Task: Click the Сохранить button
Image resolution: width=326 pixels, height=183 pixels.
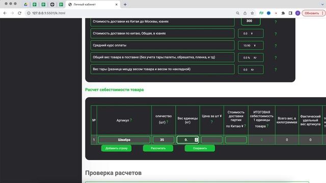Action: [200, 148]
